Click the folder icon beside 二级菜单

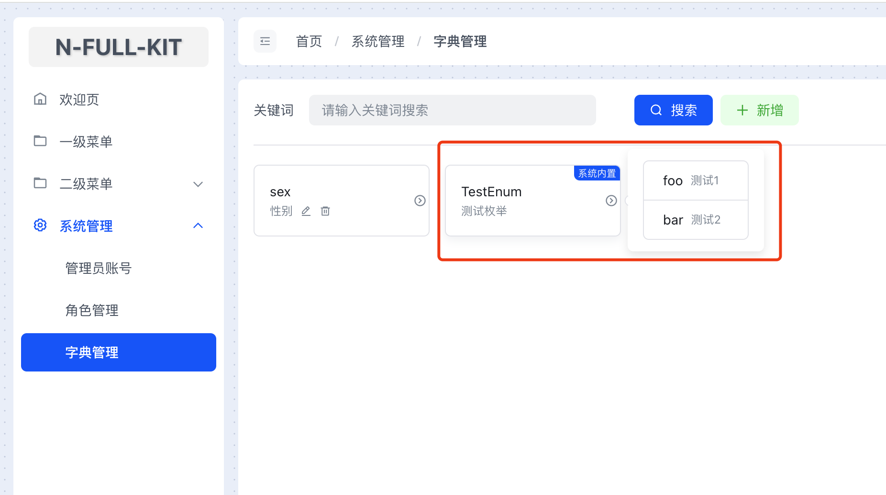40,183
